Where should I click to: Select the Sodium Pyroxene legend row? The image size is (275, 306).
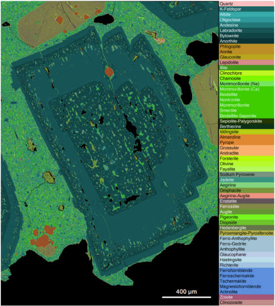pyautogui.click(x=246, y=175)
